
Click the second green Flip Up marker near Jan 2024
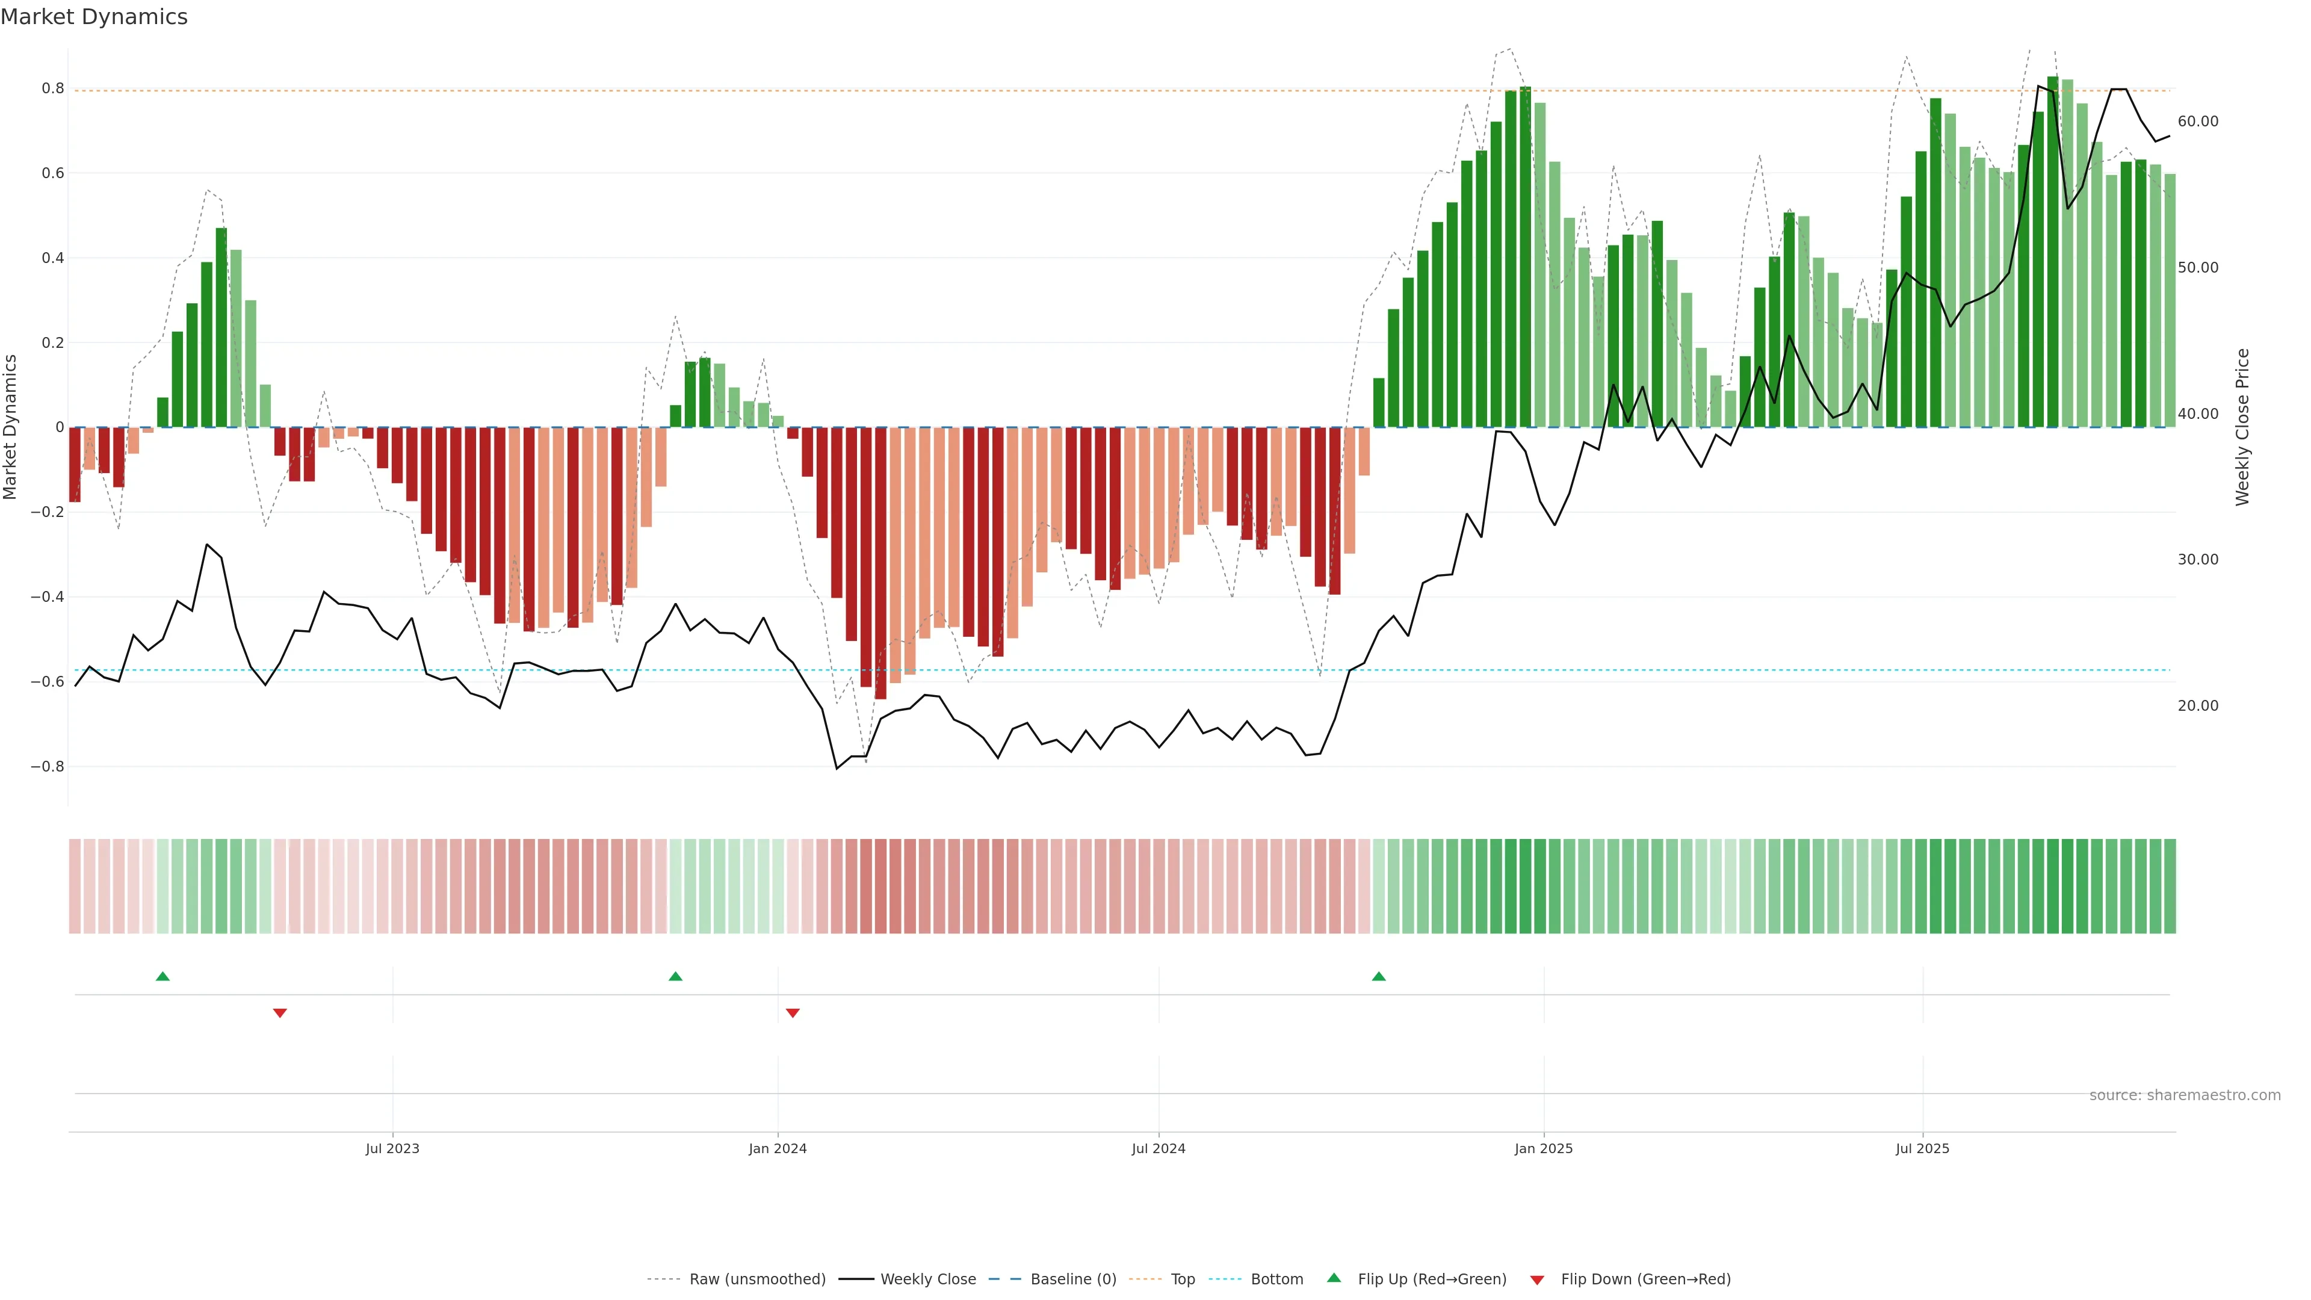[x=675, y=976]
